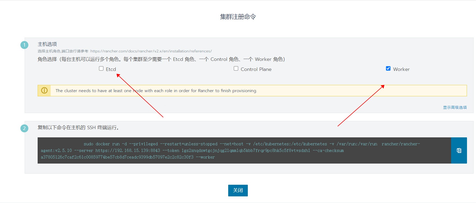Screen dimensions: 476x203
Task: Click the cluster needs one node warning text
Action: point(156,91)
